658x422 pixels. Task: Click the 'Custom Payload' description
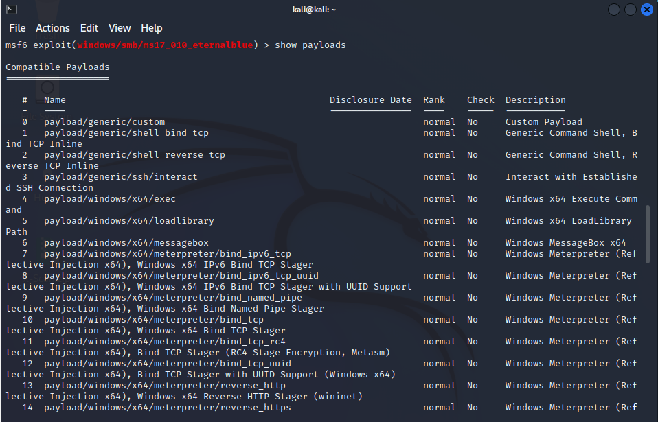(544, 122)
